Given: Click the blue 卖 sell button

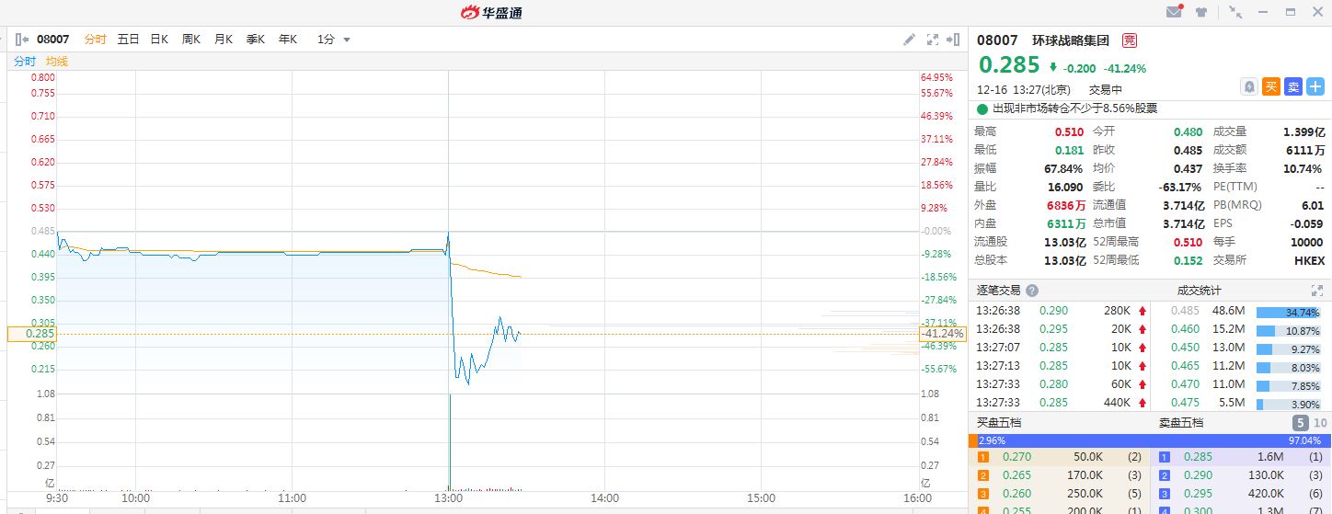Looking at the screenshot, I should click(1293, 86).
